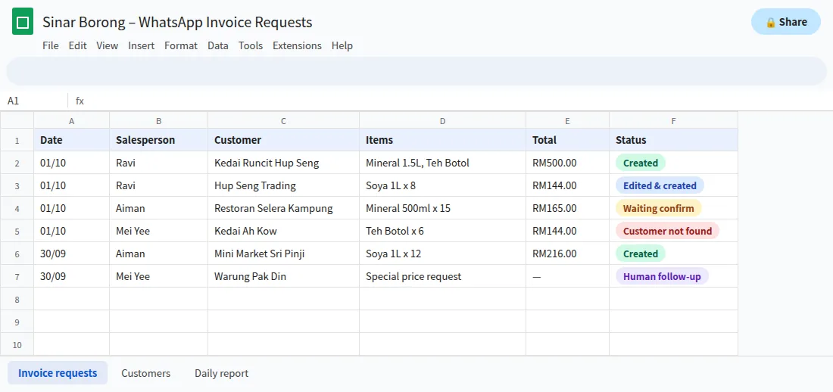Select column A header
The height and width of the screenshot is (392, 833).
point(72,120)
